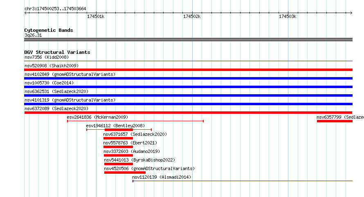Viewport: 364px width, 197px height.
Task: Click the red nsv4520506 variant bar
Action: (x=125, y=173)
